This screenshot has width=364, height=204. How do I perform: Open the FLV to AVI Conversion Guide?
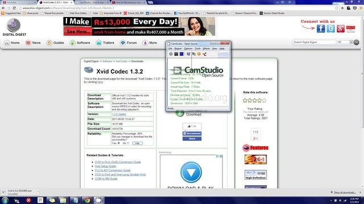(x=113, y=171)
